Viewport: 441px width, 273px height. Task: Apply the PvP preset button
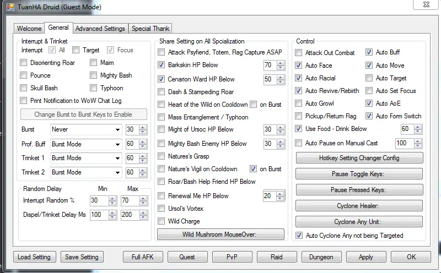[232, 257]
